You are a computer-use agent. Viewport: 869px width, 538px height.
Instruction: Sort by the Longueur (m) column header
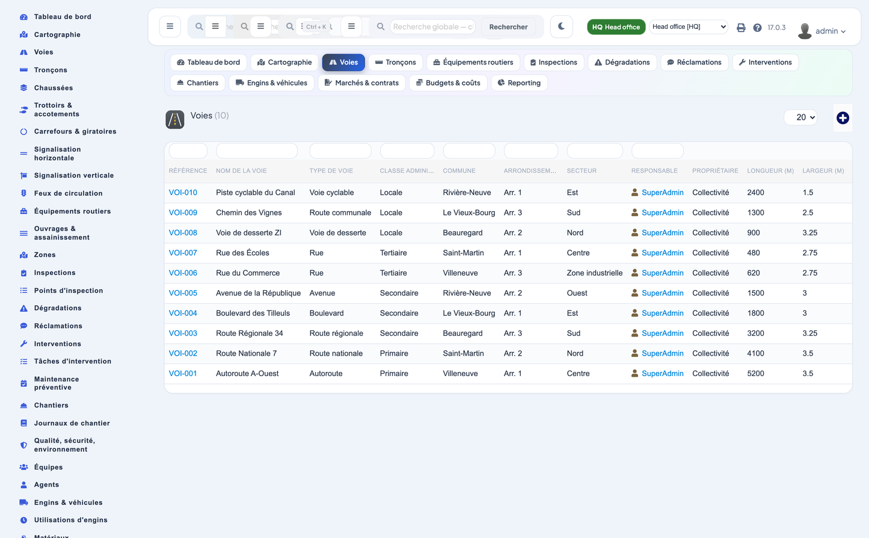click(770, 171)
